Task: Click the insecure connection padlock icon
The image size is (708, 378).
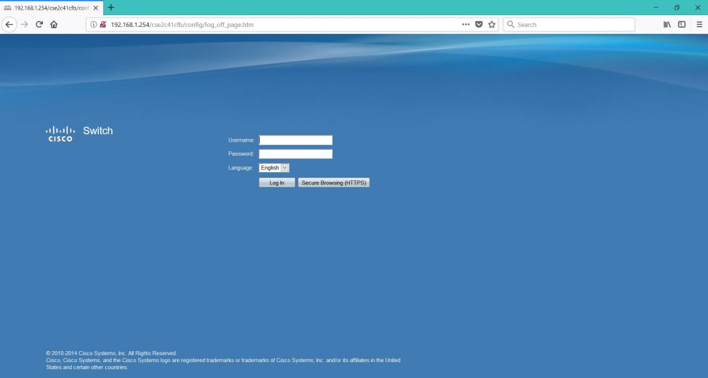Action: click(103, 24)
